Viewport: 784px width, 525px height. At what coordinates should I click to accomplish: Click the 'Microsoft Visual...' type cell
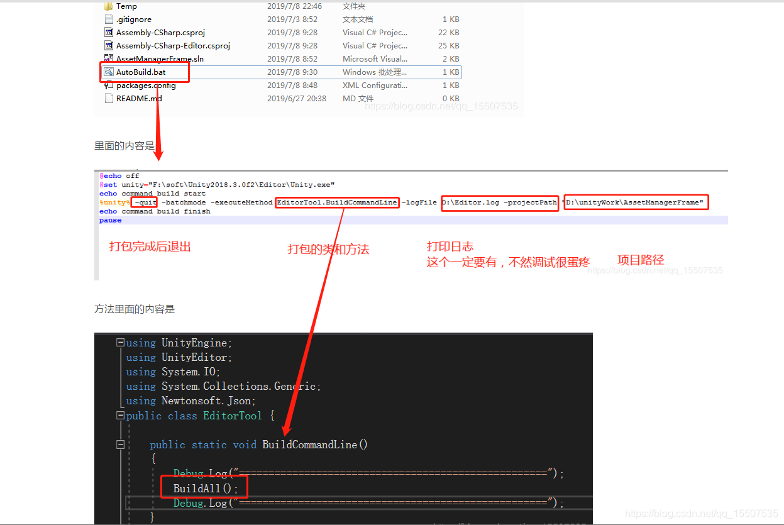pos(375,59)
